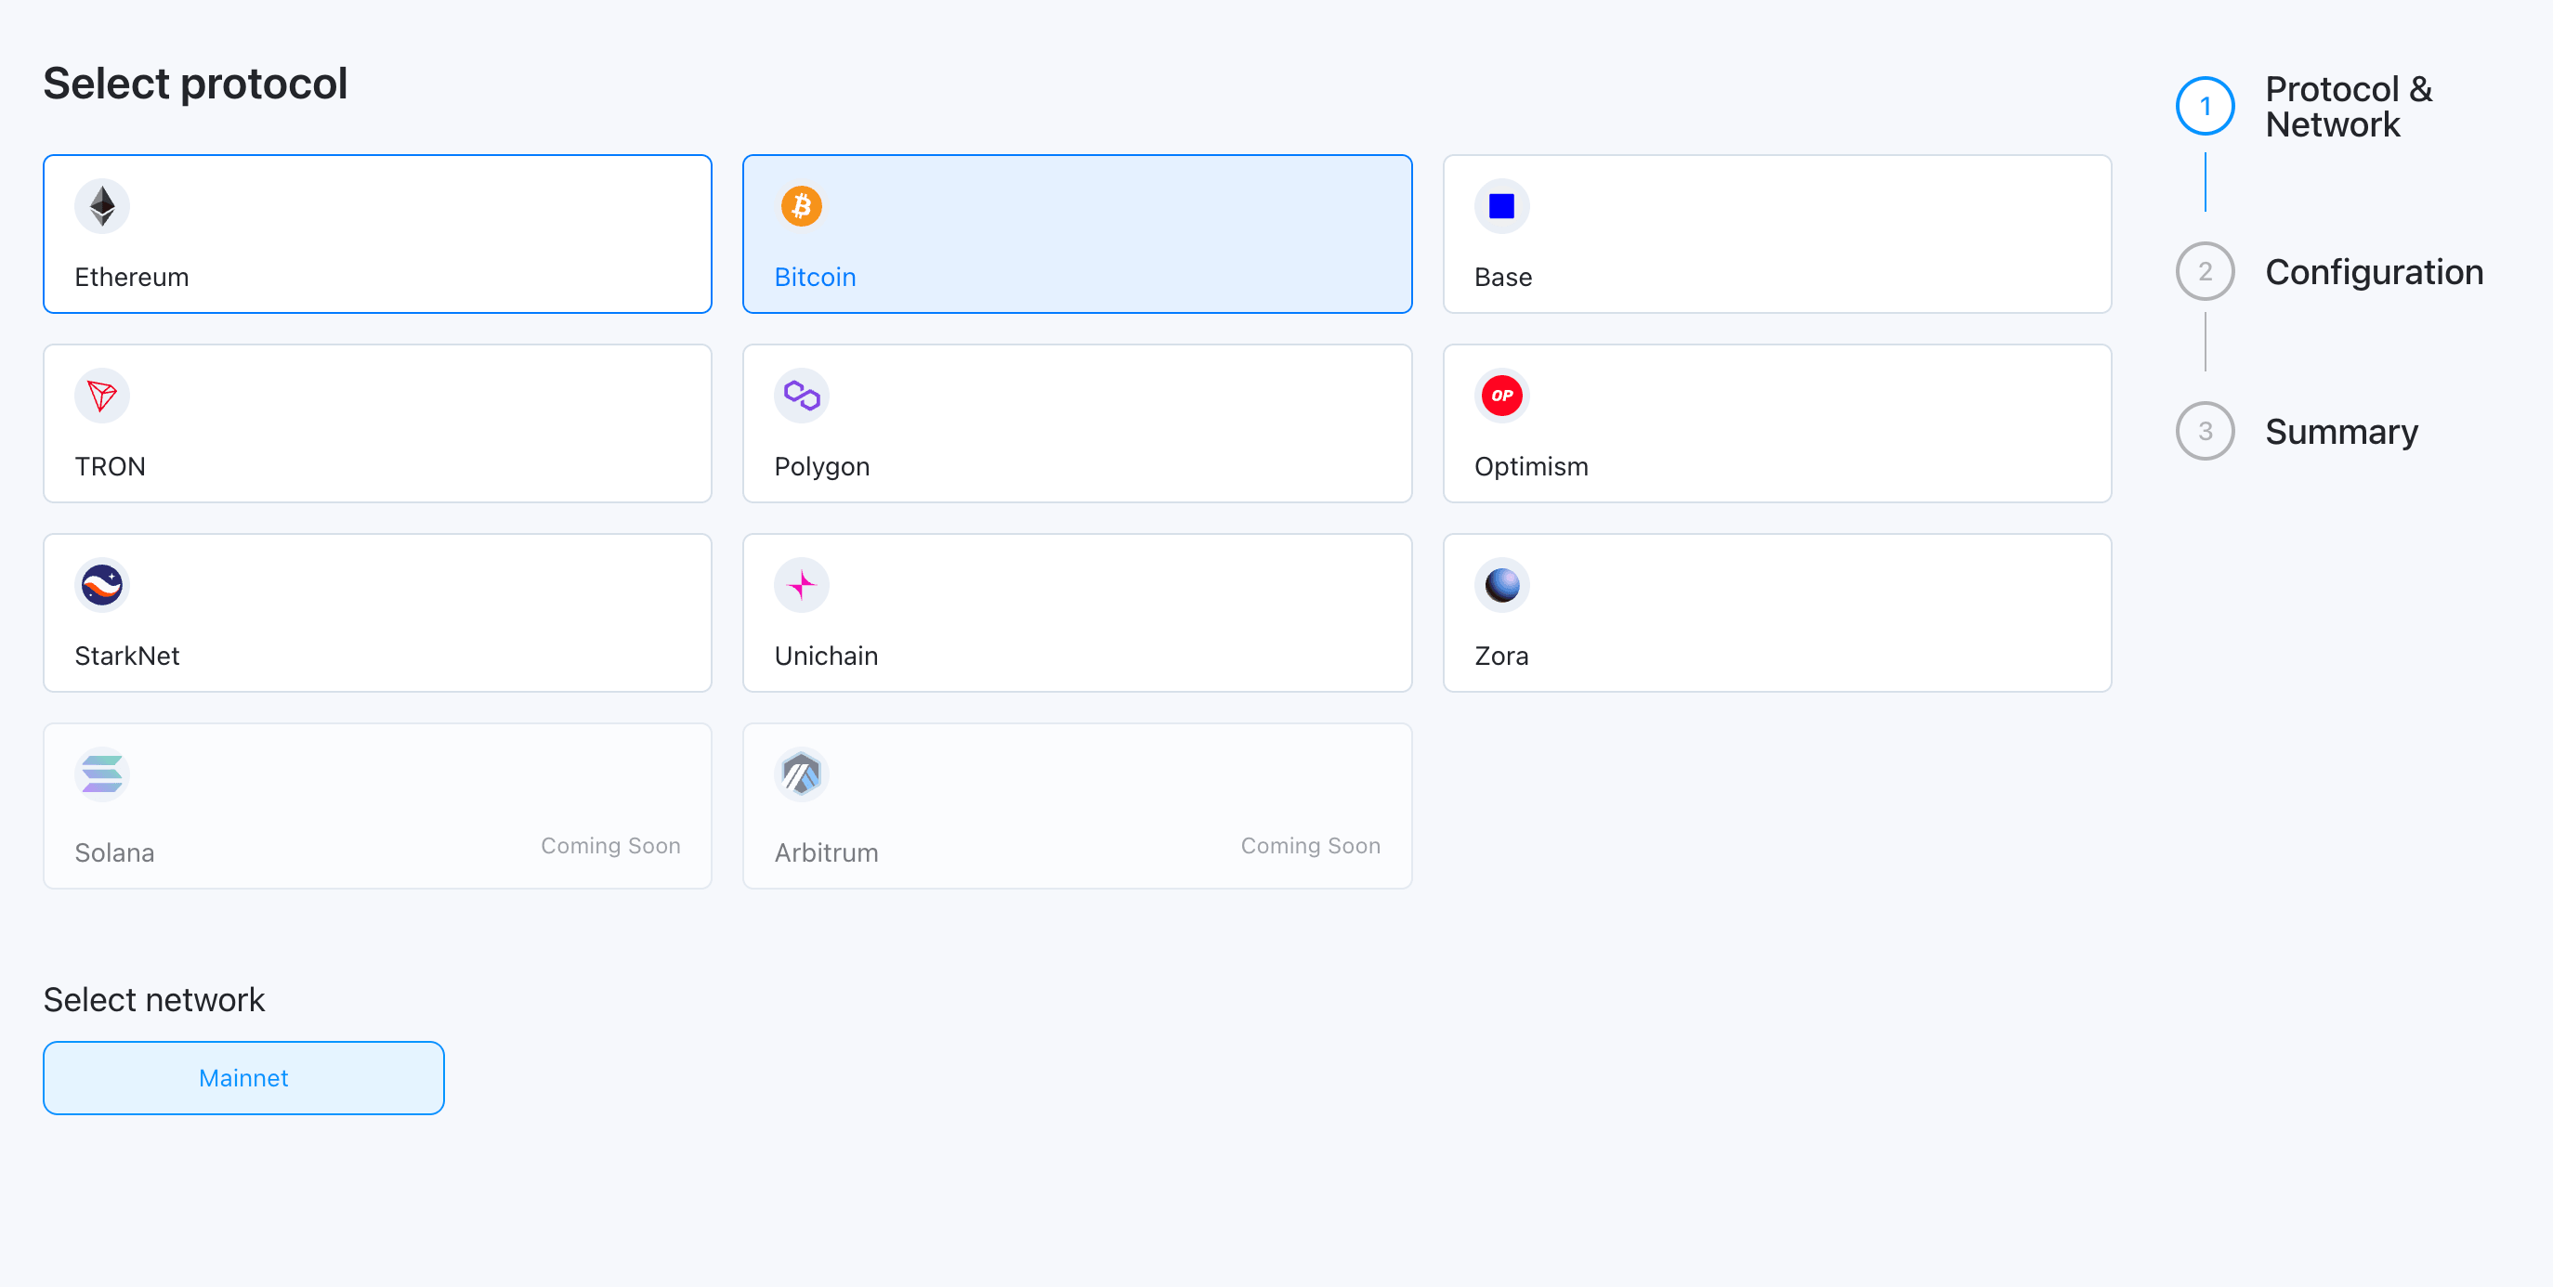Click the Zora sphere icon
Image resolution: width=2553 pixels, height=1287 pixels.
point(1501,585)
